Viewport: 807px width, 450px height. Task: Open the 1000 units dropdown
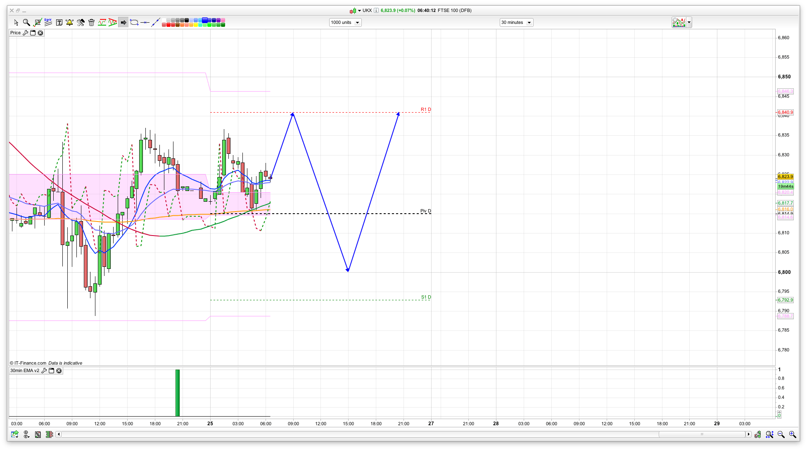pyautogui.click(x=345, y=22)
